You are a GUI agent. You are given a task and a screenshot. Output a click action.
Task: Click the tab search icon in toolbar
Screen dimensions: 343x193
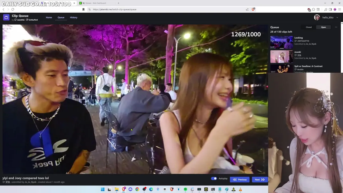pyautogui.click(x=318, y=9)
